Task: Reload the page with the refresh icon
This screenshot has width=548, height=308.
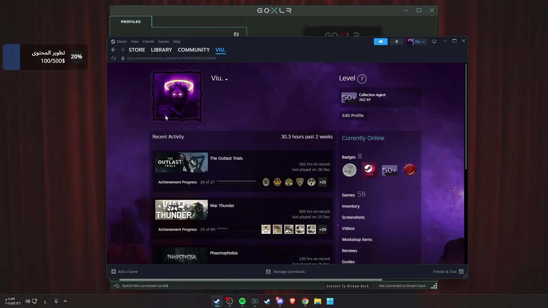Action: point(113,58)
